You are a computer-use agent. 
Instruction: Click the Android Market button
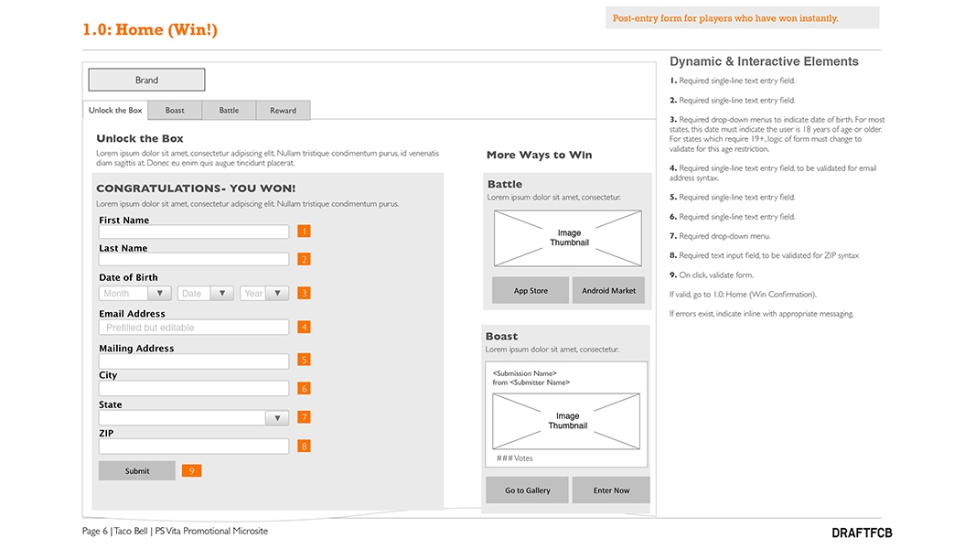[608, 290]
